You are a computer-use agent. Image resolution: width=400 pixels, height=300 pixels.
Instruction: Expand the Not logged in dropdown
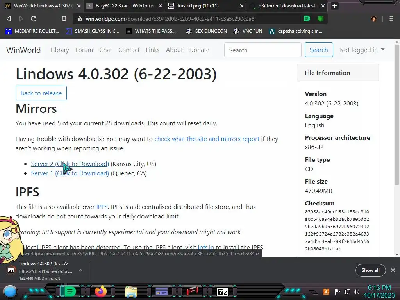pyautogui.click(x=362, y=50)
